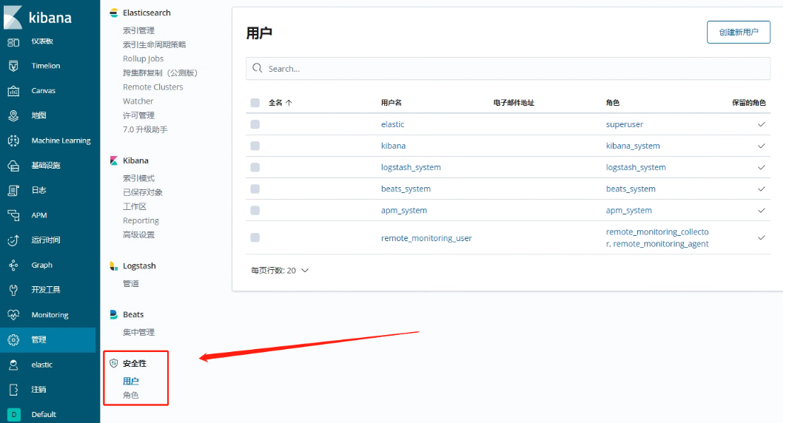
Task: Open the beats_system username link
Action: pos(406,189)
